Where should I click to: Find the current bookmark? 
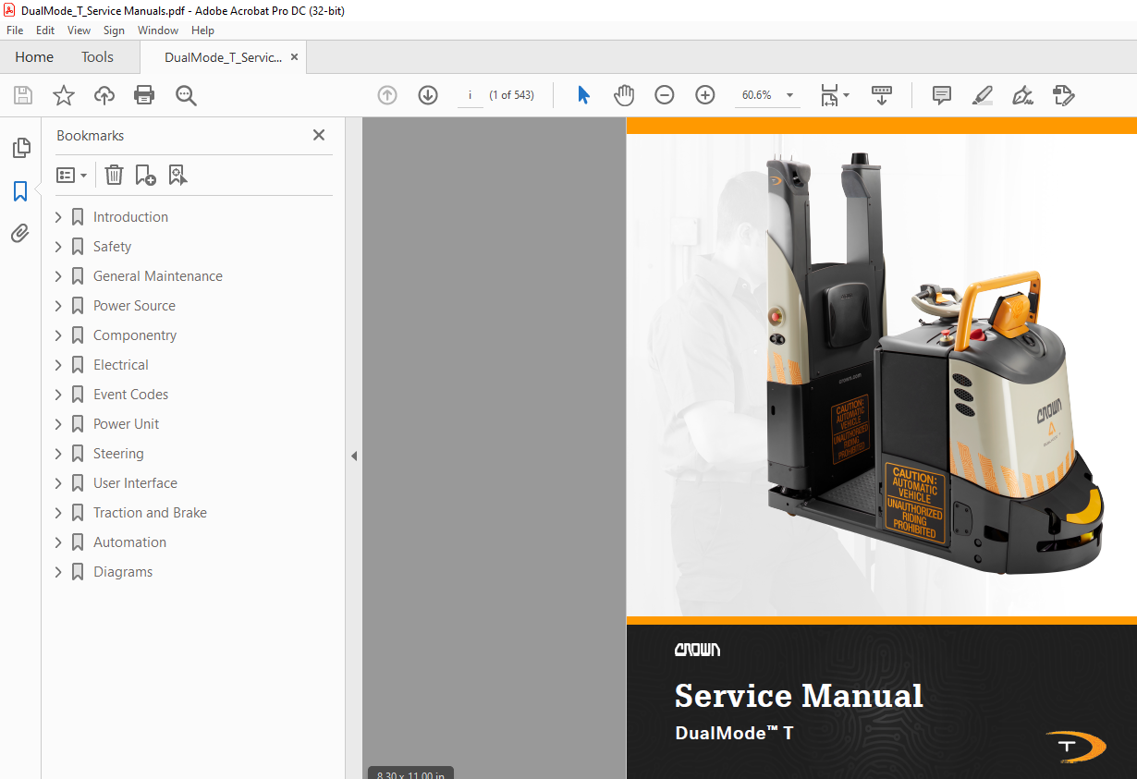click(177, 175)
